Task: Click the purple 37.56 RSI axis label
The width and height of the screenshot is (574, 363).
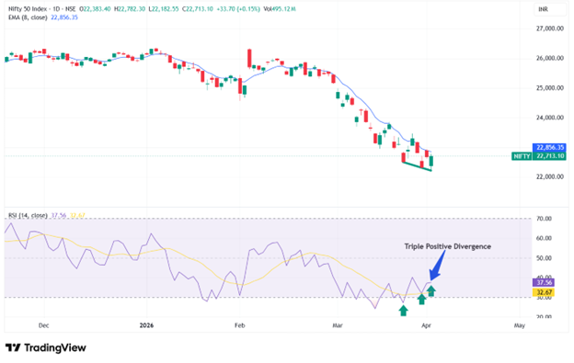Action: 544,282
